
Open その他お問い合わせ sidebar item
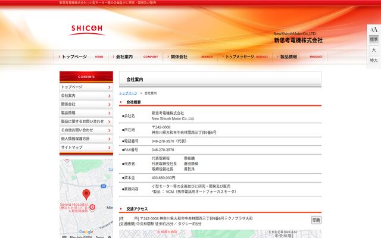coord(86,130)
